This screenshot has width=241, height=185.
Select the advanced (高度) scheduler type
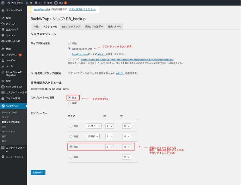[x=69, y=103]
